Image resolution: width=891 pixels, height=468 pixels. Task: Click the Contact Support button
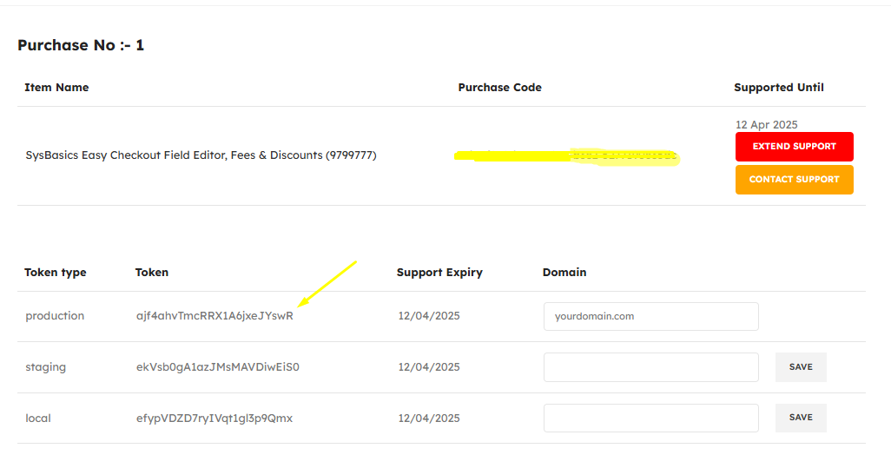click(794, 180)
